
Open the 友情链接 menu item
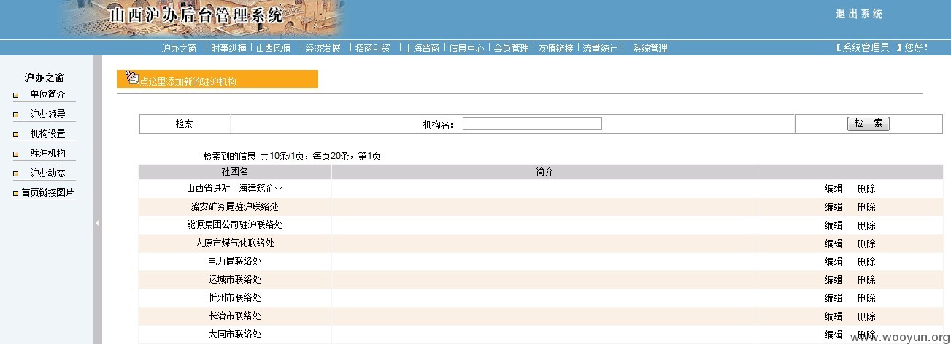555,49
